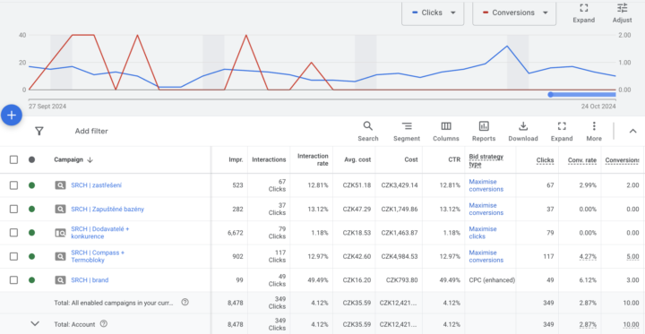Viewport: 645px width, 334px height.
Task: Click Maximise clicks bid strategy link
Action: click(x=483, y=233)
